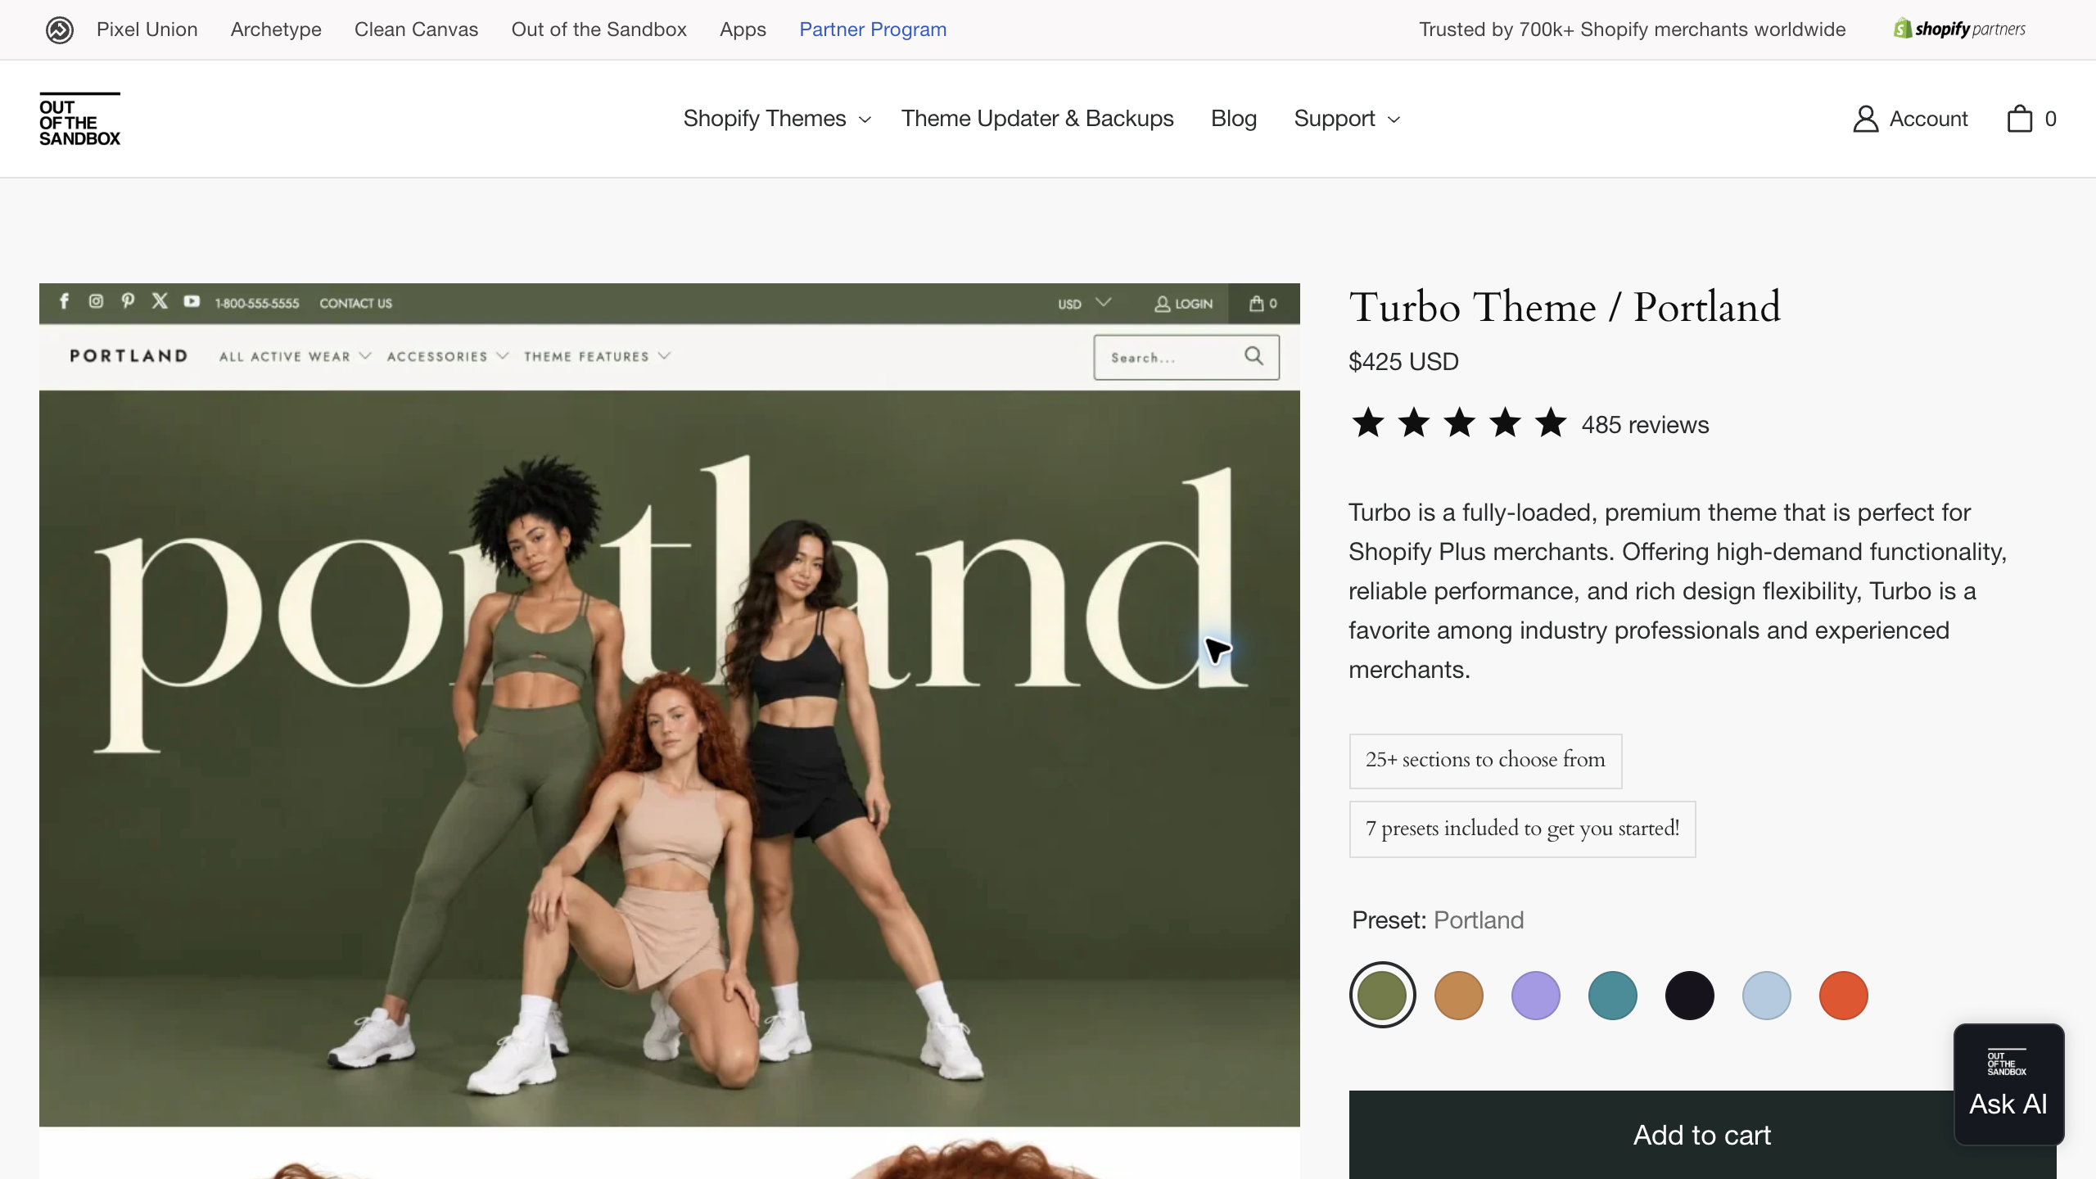Expand Accessories menu in preview
This screenshot has width=2096, height=1179.
(x=448, y=357)
